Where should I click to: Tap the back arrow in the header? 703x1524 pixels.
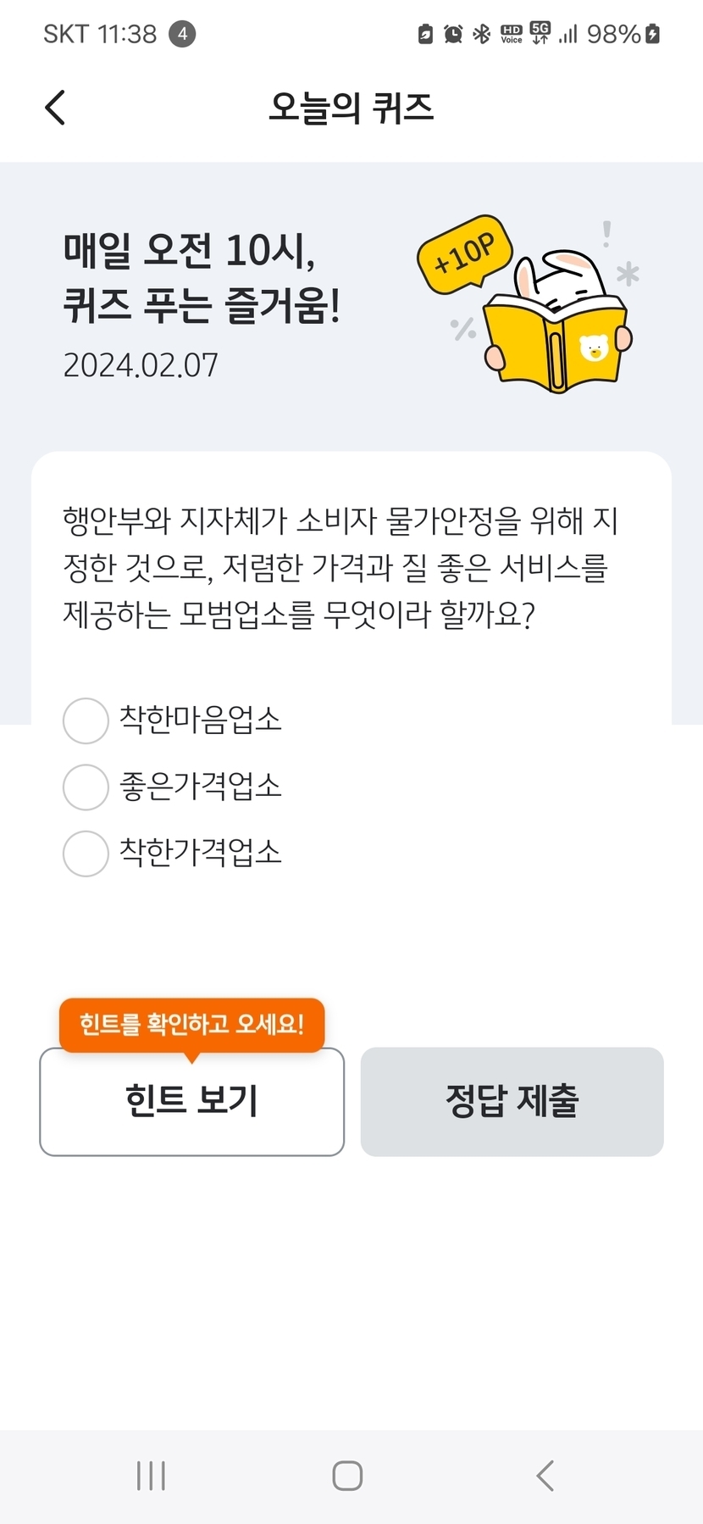55,108
